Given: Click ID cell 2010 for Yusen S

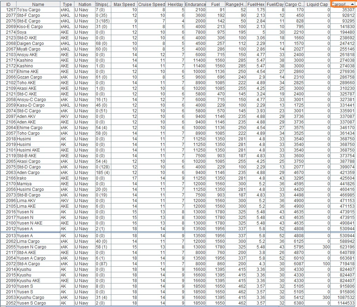Looking at the screenshot, I should point(8,286).
